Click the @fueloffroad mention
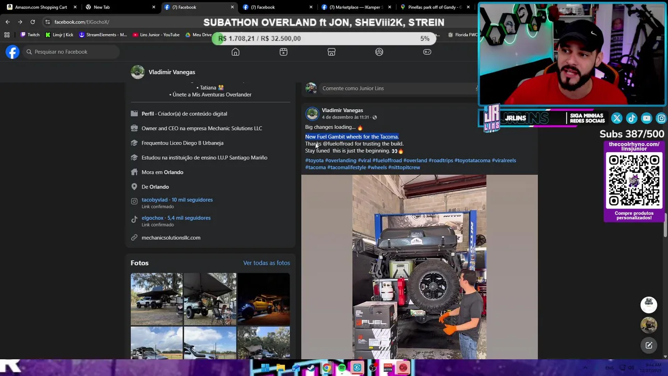Image resolution: width=668 pixels, height=376 pixels. click(x=338, y=144)
